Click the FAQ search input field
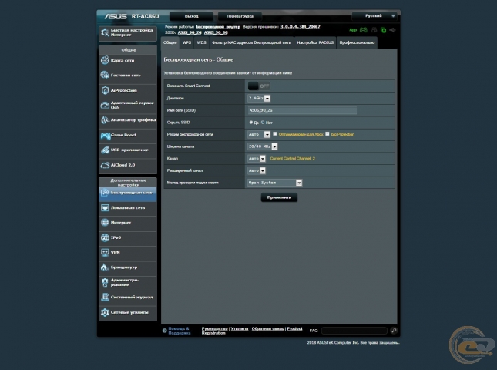This screenshot has width=497, height=370. (x=354, y=331)
